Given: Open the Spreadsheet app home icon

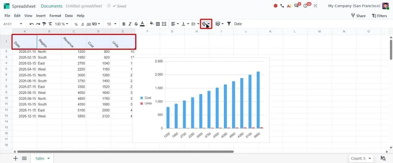Looking at the screenshot, I should (7, 6).
